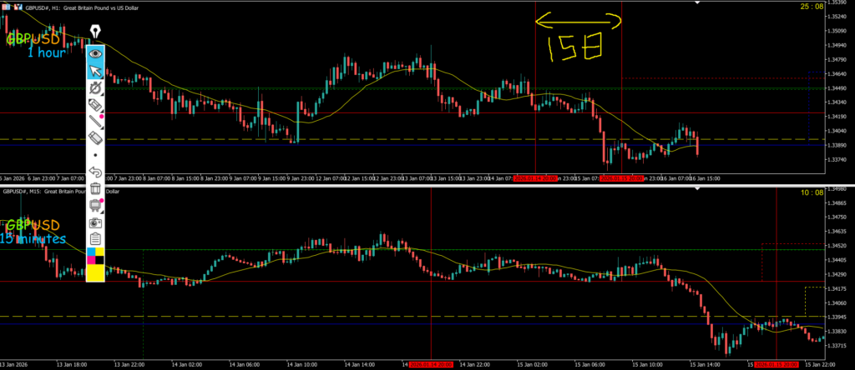Viewport: 855px width, 370px height.
Task: Undo the last drawing stroke
Action: click(95, 172)
